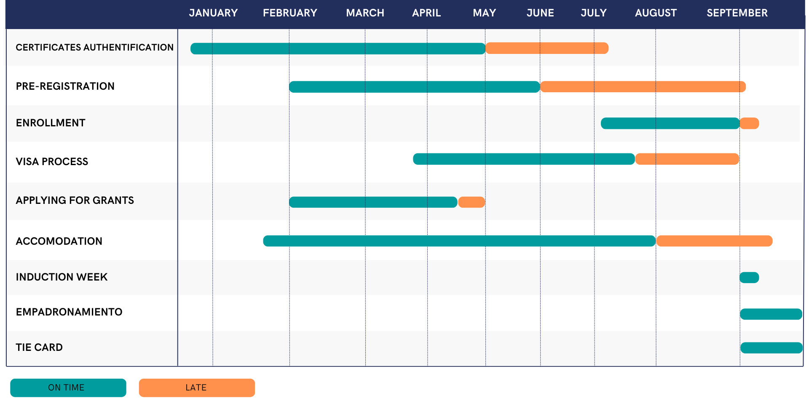Click the VISA PROCESS row label

pos(52,162)
